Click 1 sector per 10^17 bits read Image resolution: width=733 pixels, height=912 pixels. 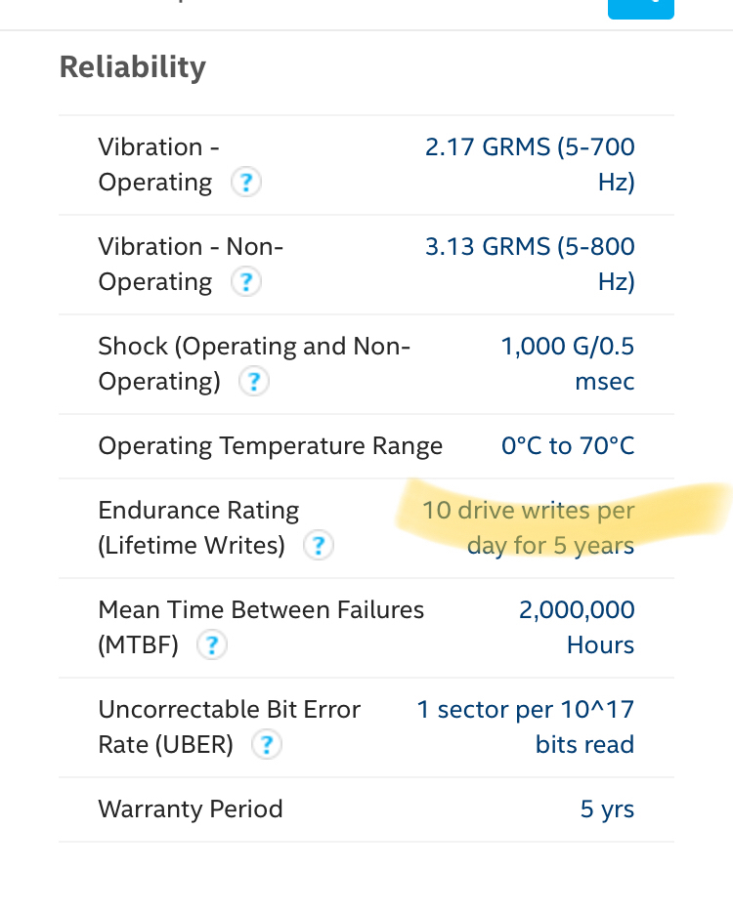[x=526, y=727]
